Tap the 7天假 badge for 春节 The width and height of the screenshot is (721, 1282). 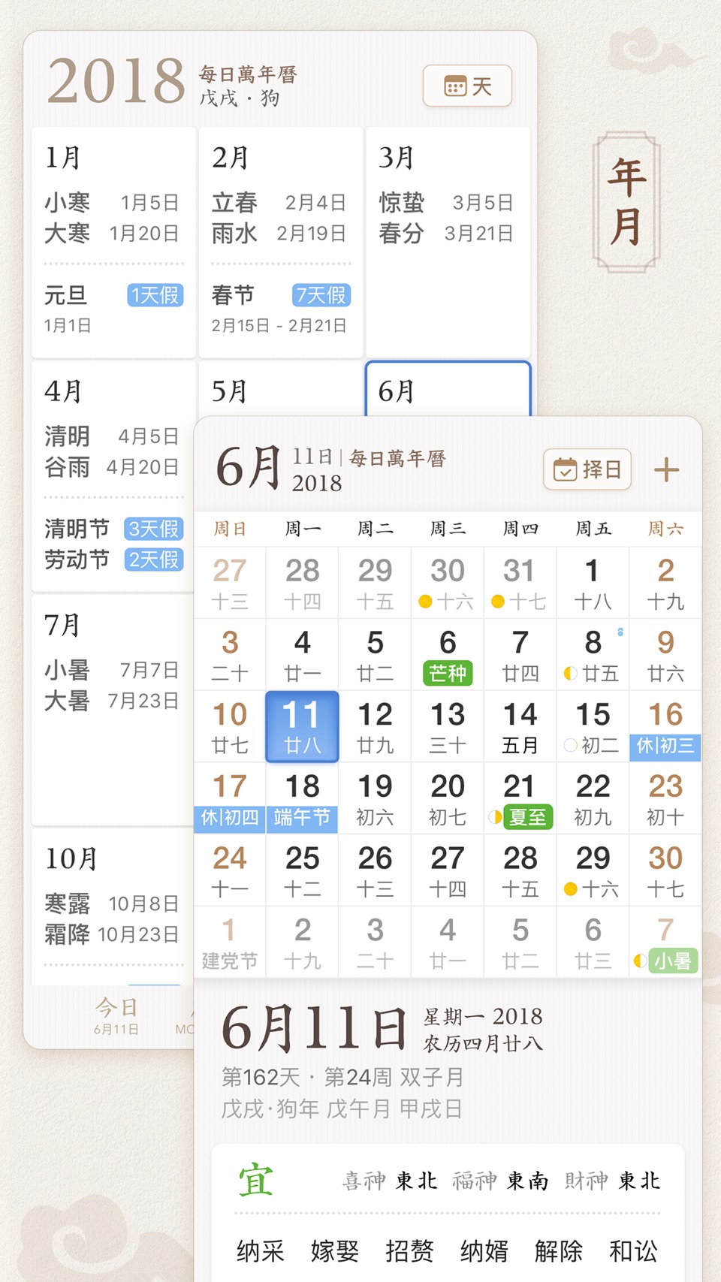[x=321, y=295]
